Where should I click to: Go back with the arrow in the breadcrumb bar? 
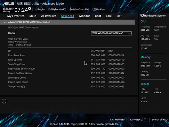pyautogui.click(x=5, y=22)
